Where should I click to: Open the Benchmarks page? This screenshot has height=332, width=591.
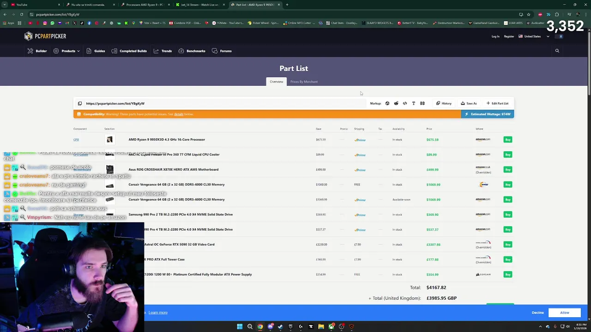click(192, 51)
